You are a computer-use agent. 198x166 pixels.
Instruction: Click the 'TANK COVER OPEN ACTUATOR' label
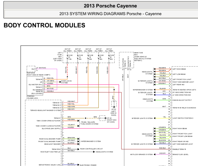pyautogui.click(x=49, y=121)
